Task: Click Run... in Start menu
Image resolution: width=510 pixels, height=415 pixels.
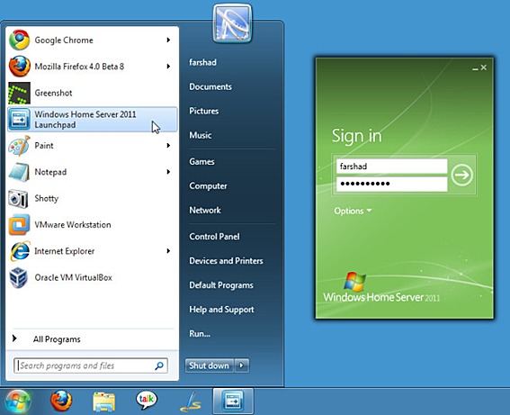Action: click(x=200, y=334)
